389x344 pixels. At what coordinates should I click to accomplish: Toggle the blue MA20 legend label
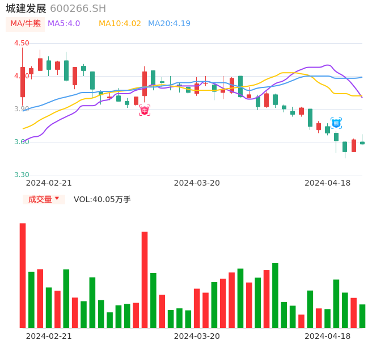169,24
